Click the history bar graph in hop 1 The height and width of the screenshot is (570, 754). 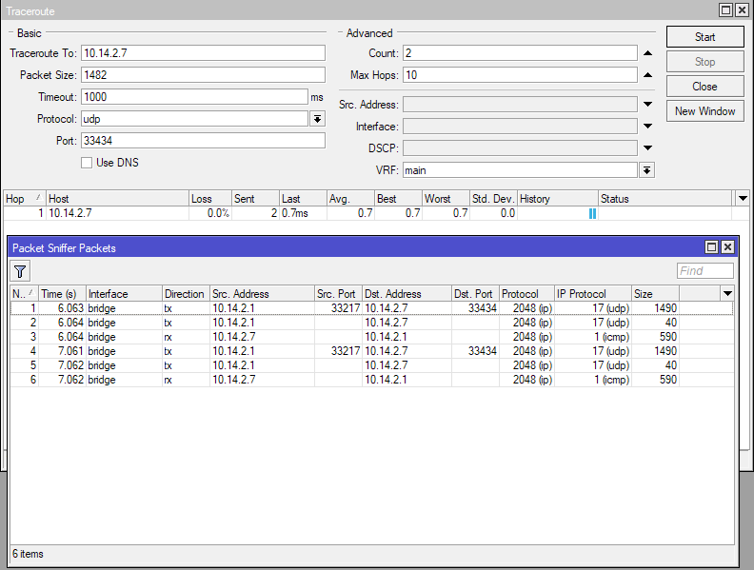pyautogui.click(x=592, y=213)
